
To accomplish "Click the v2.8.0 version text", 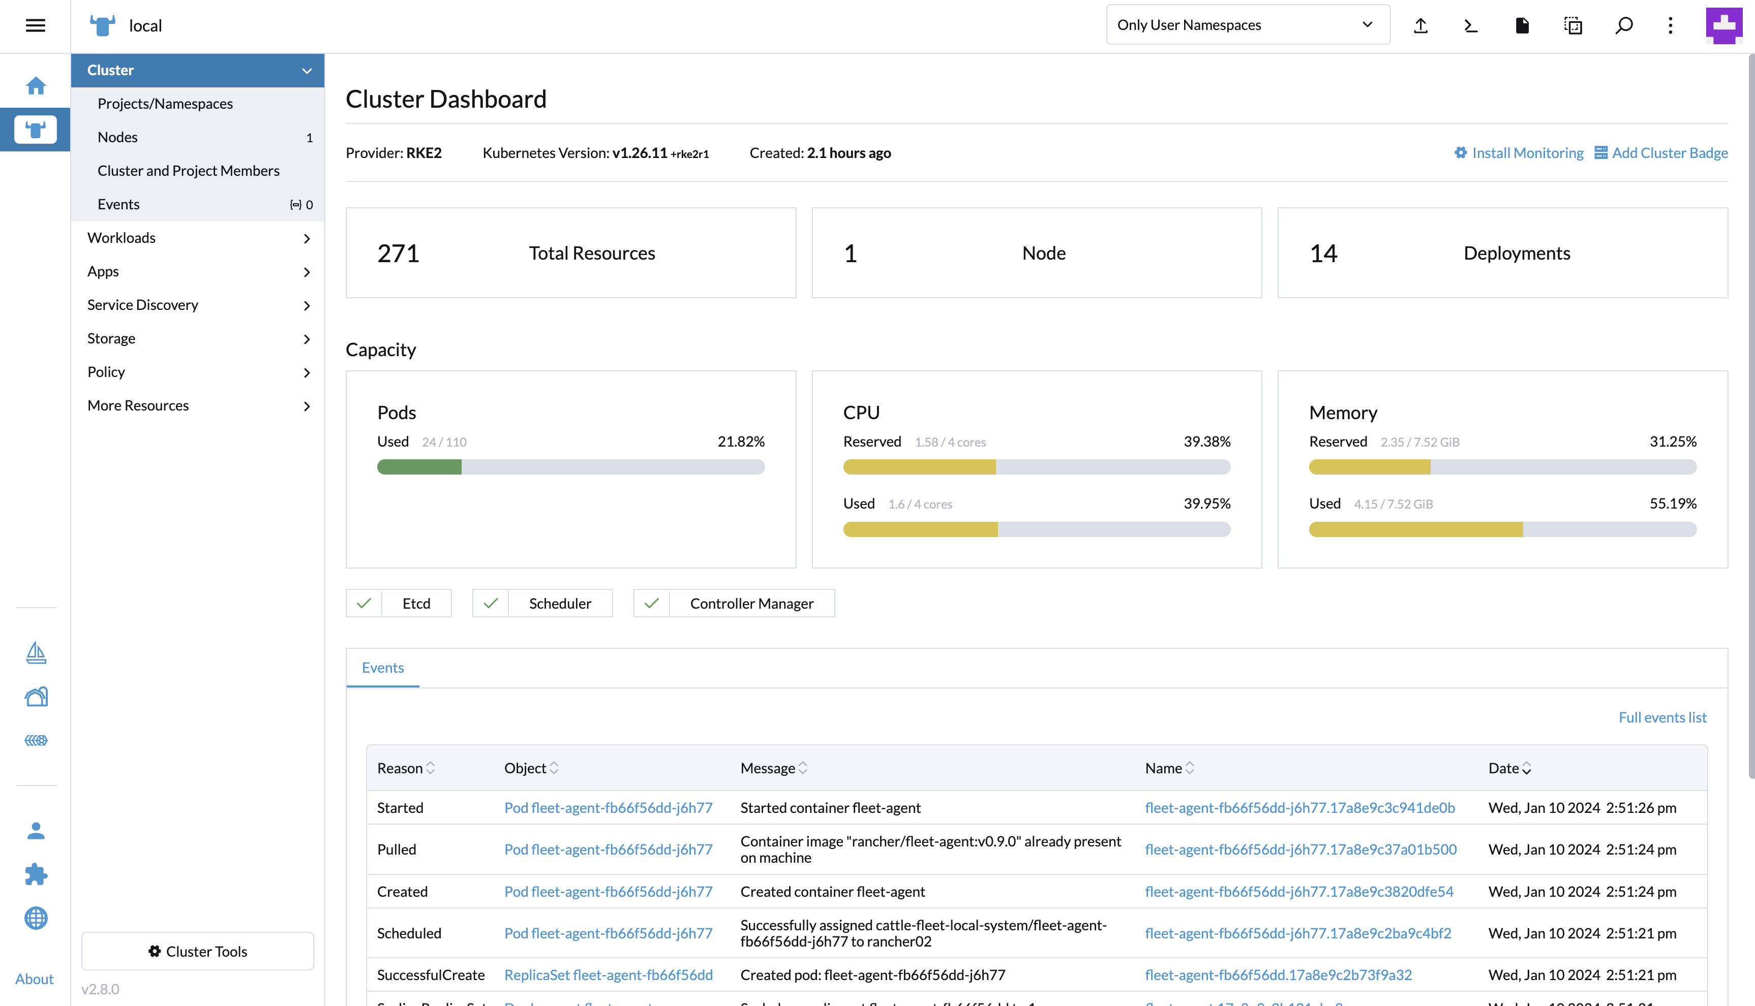I will (x=100, y=989).
